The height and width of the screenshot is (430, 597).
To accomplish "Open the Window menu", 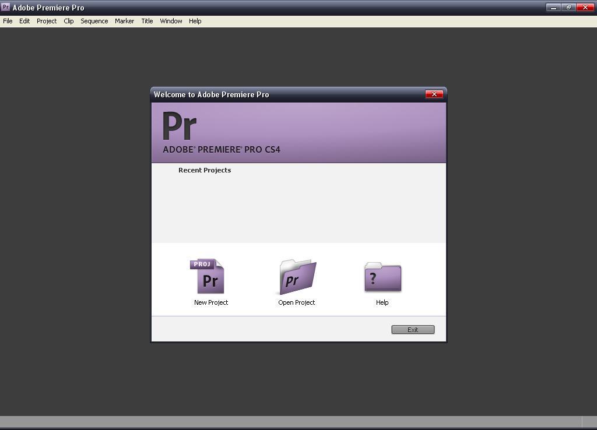I will click(x=171, y=21).
